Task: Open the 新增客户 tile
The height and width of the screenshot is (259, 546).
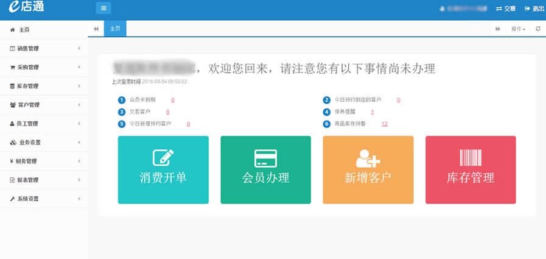Action: [x=368, y=170]
